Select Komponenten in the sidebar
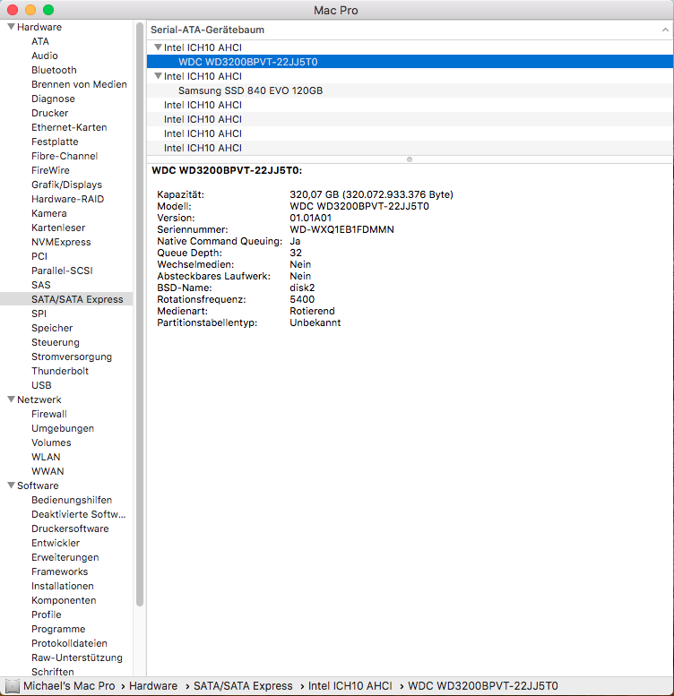674x696 pixels. click(x=64, y=600)
